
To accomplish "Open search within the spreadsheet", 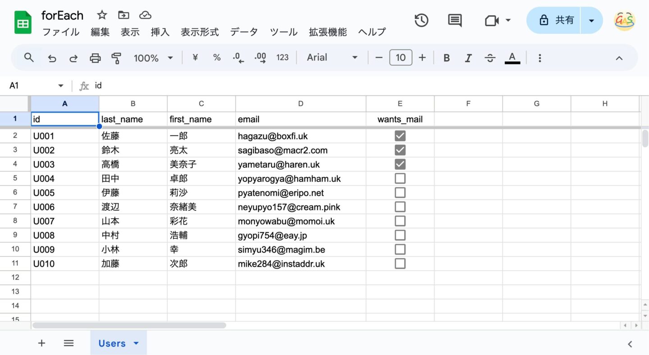I will 29,58.
